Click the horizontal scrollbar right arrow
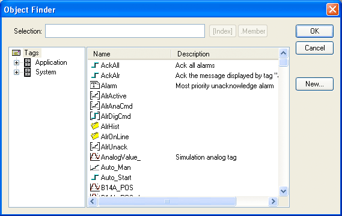Viewport: 342px width, 216px height. coord(273,201)
